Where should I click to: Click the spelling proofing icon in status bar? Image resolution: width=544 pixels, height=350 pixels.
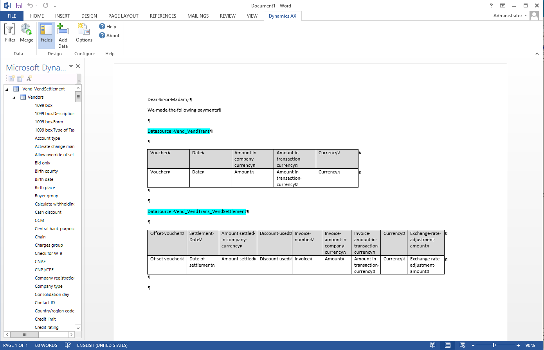68,345
